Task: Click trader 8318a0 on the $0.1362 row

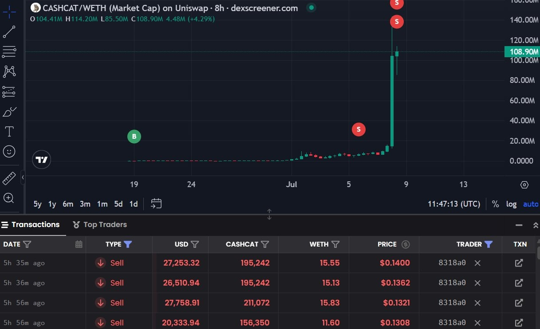Action: pyautogui.click(x=452, y=283)
